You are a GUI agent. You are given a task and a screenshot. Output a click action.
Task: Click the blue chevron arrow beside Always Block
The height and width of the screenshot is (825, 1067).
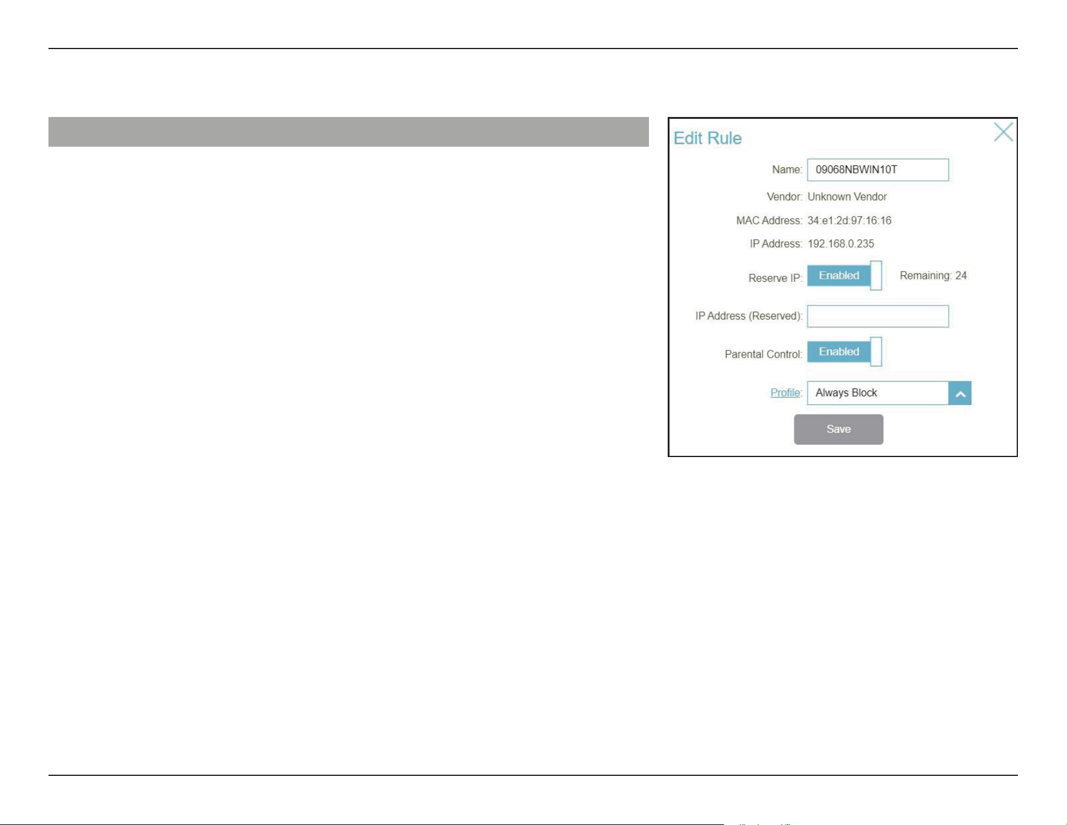pyautogui.click(x=960, y=393)
